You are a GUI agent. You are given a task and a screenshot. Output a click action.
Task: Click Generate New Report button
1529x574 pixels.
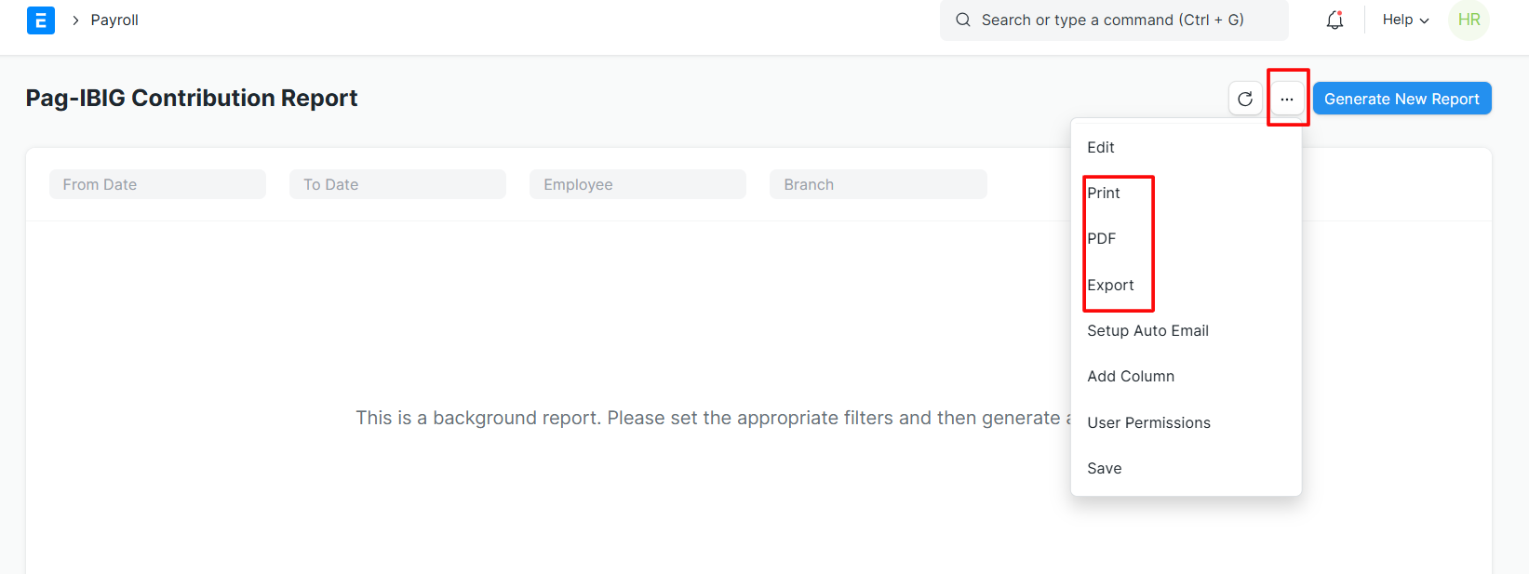[1402, 99]
